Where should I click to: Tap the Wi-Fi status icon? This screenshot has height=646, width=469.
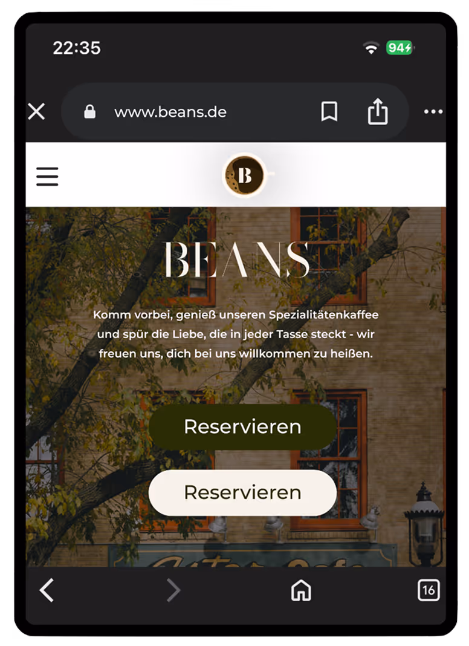tap(371, 48)
